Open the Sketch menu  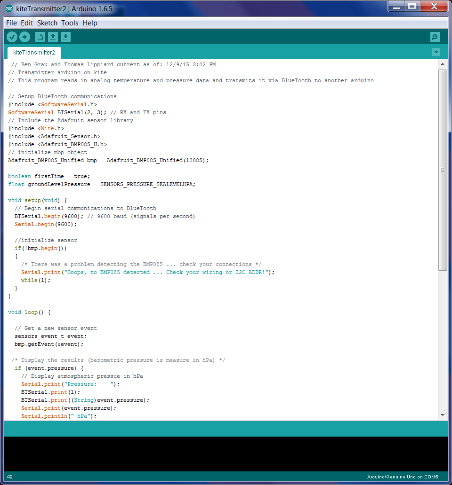tap(47, 23)
